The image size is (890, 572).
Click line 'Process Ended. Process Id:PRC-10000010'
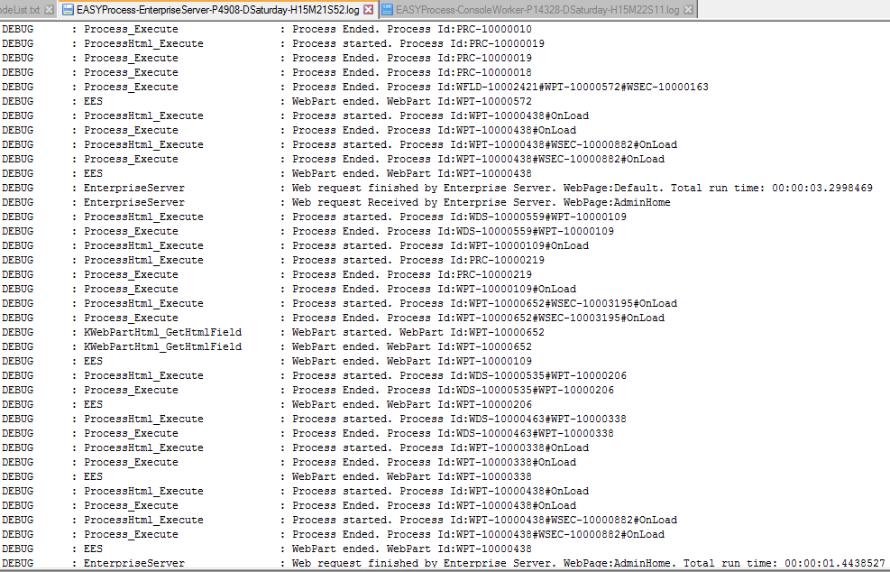pyautogui.click(x=412, y=29)
